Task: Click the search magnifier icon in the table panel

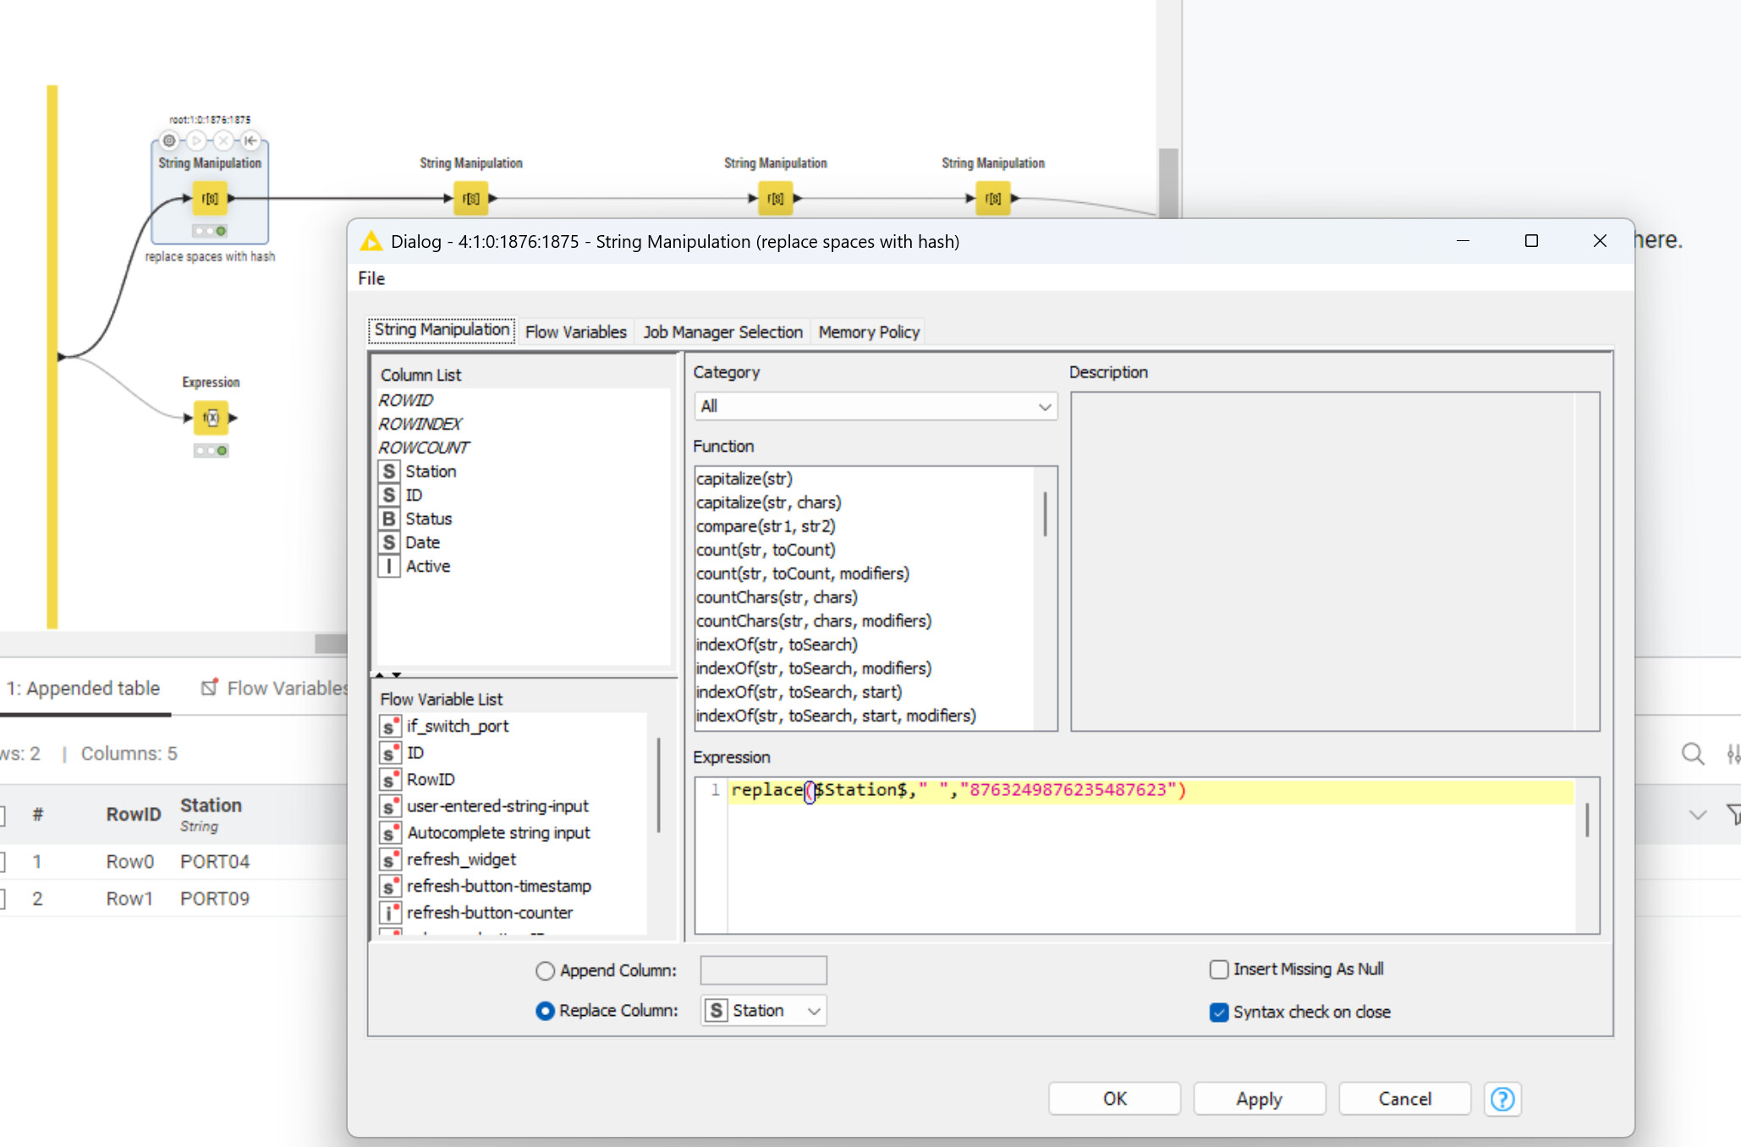Action: [1692, 754]
